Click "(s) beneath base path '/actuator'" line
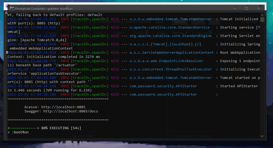Image resolution: width=273 pixels, height=148 pixels. click(x=42, y=65)
